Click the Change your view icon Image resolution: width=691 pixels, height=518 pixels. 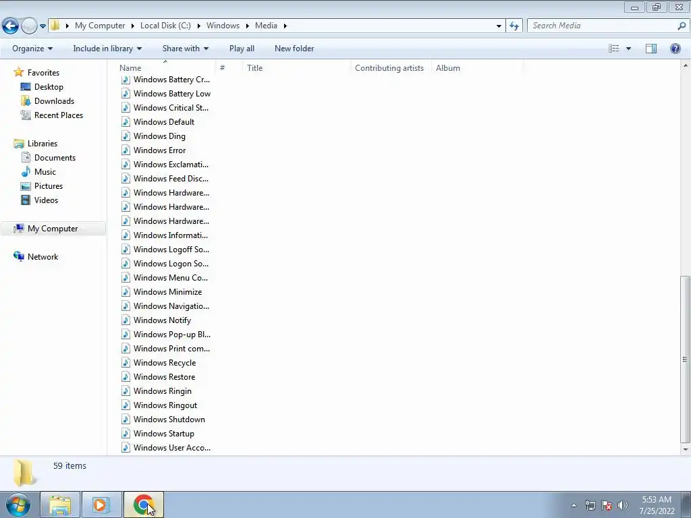coord(613,49)
